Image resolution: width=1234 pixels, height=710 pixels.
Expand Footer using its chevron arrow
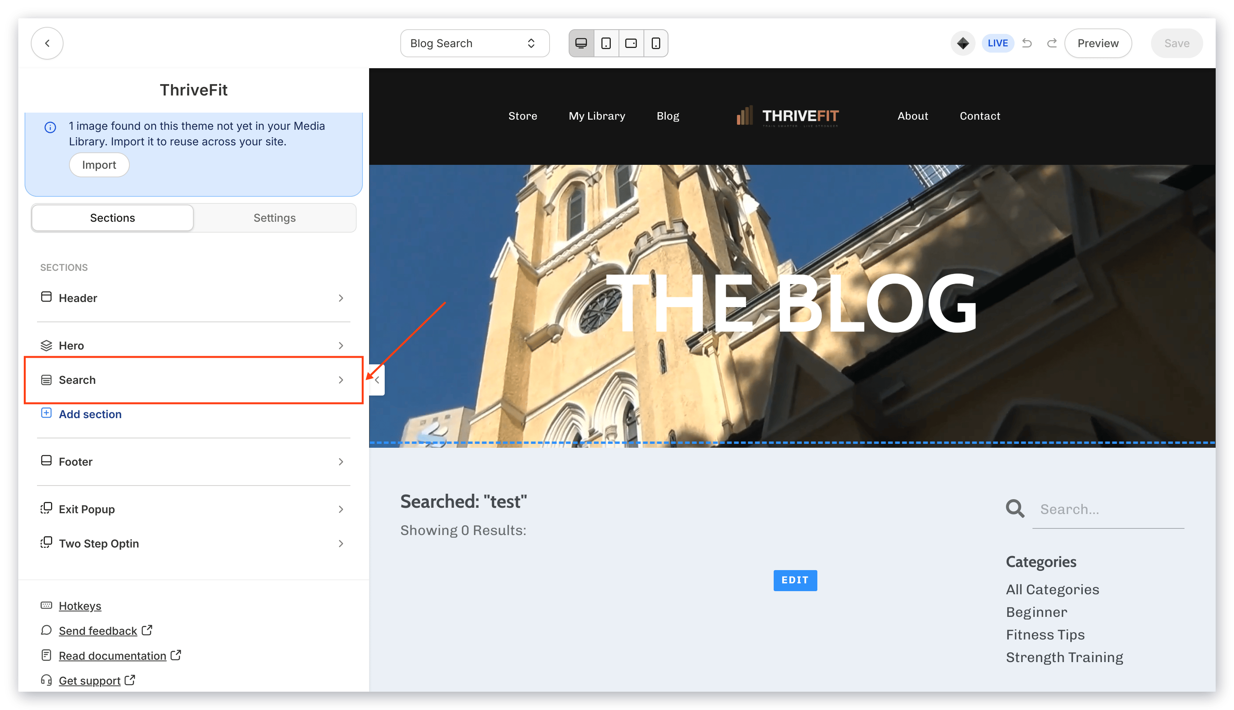(x=340, y=461)
